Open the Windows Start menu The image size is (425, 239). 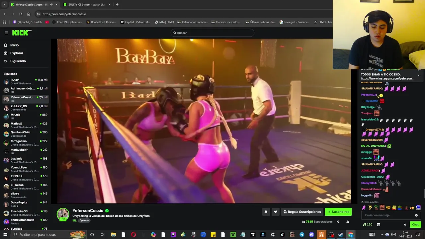pos(5,235)
